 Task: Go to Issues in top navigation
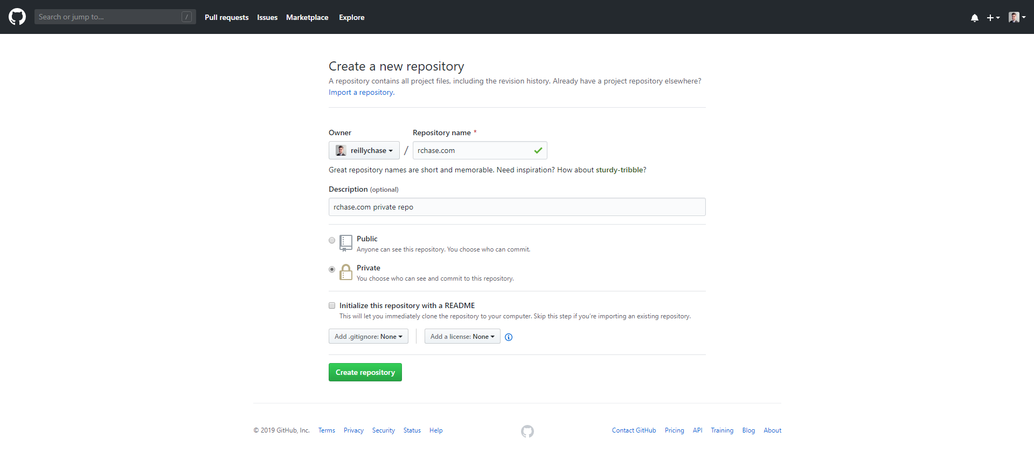(267, 17)
